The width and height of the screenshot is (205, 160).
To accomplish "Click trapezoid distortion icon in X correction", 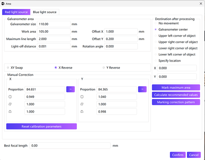I will coord(10,112).
